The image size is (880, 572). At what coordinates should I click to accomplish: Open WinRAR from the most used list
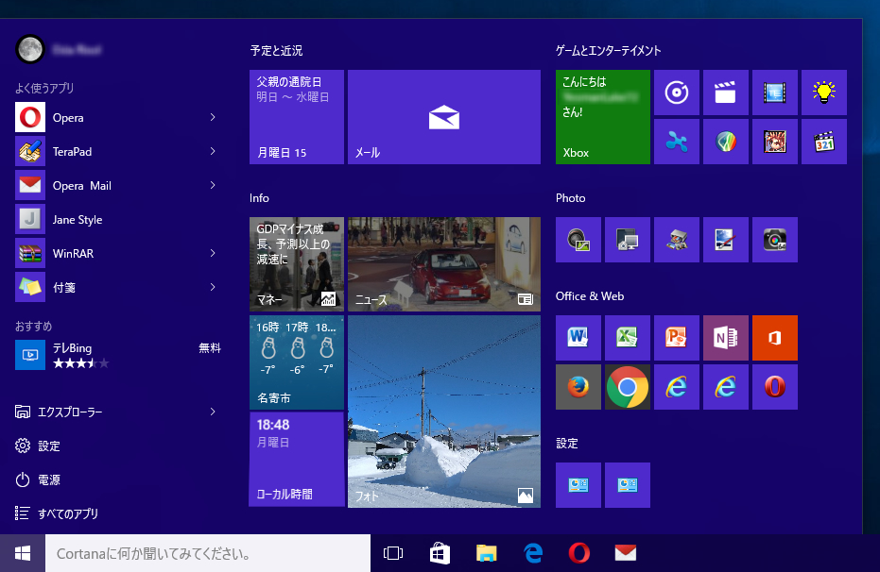(x=118, y=253)
